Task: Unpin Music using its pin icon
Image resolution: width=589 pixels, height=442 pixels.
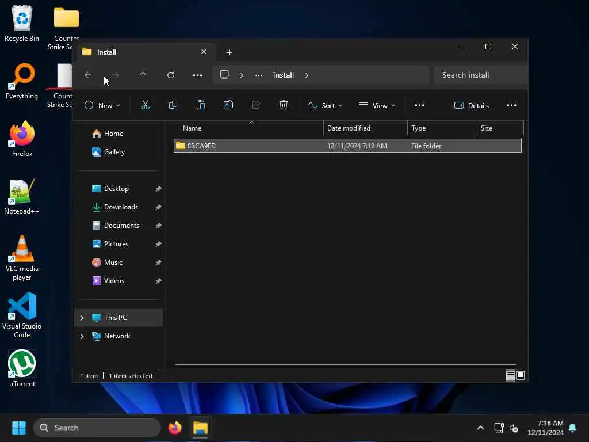Action: [159, 262]
